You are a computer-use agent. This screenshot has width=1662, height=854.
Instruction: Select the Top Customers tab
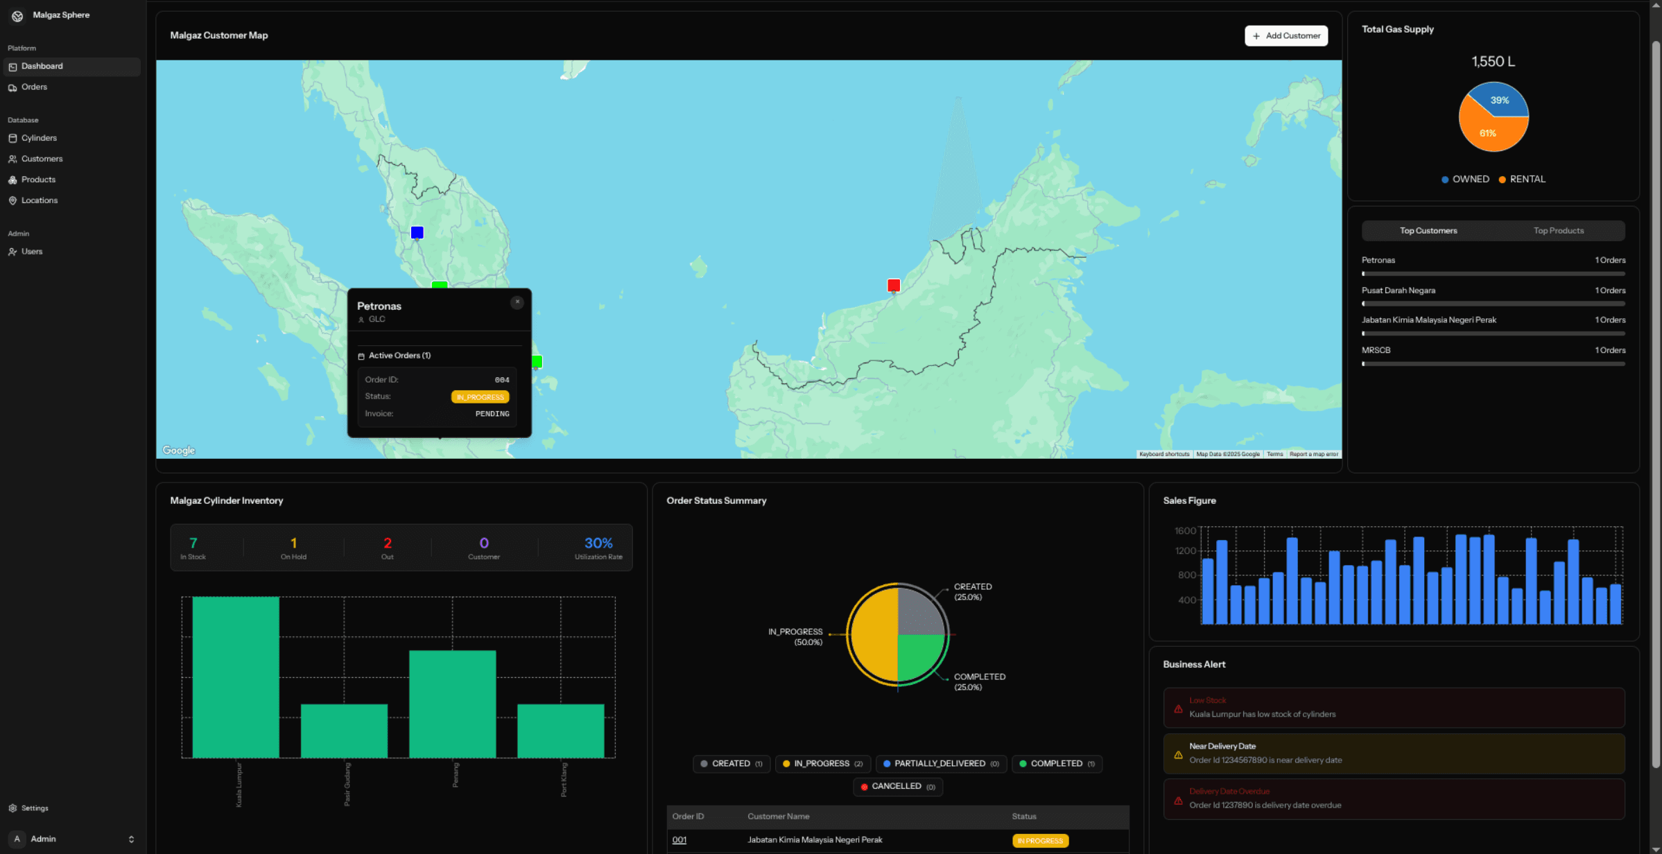click(1428, 230)
